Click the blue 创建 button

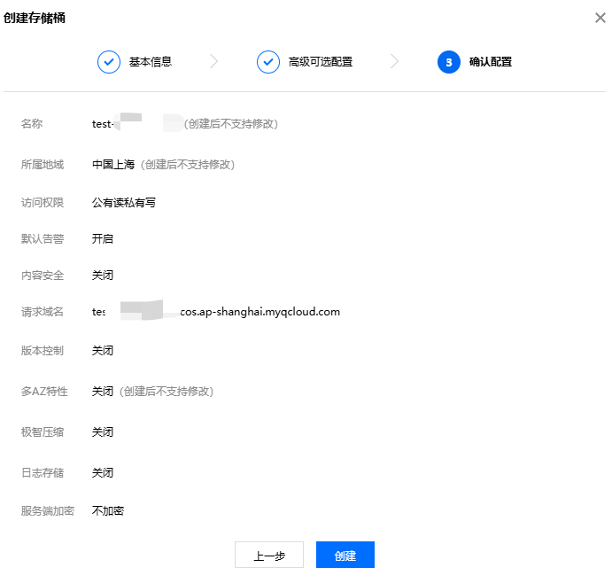pyautogui.click(x=345, y=555)
